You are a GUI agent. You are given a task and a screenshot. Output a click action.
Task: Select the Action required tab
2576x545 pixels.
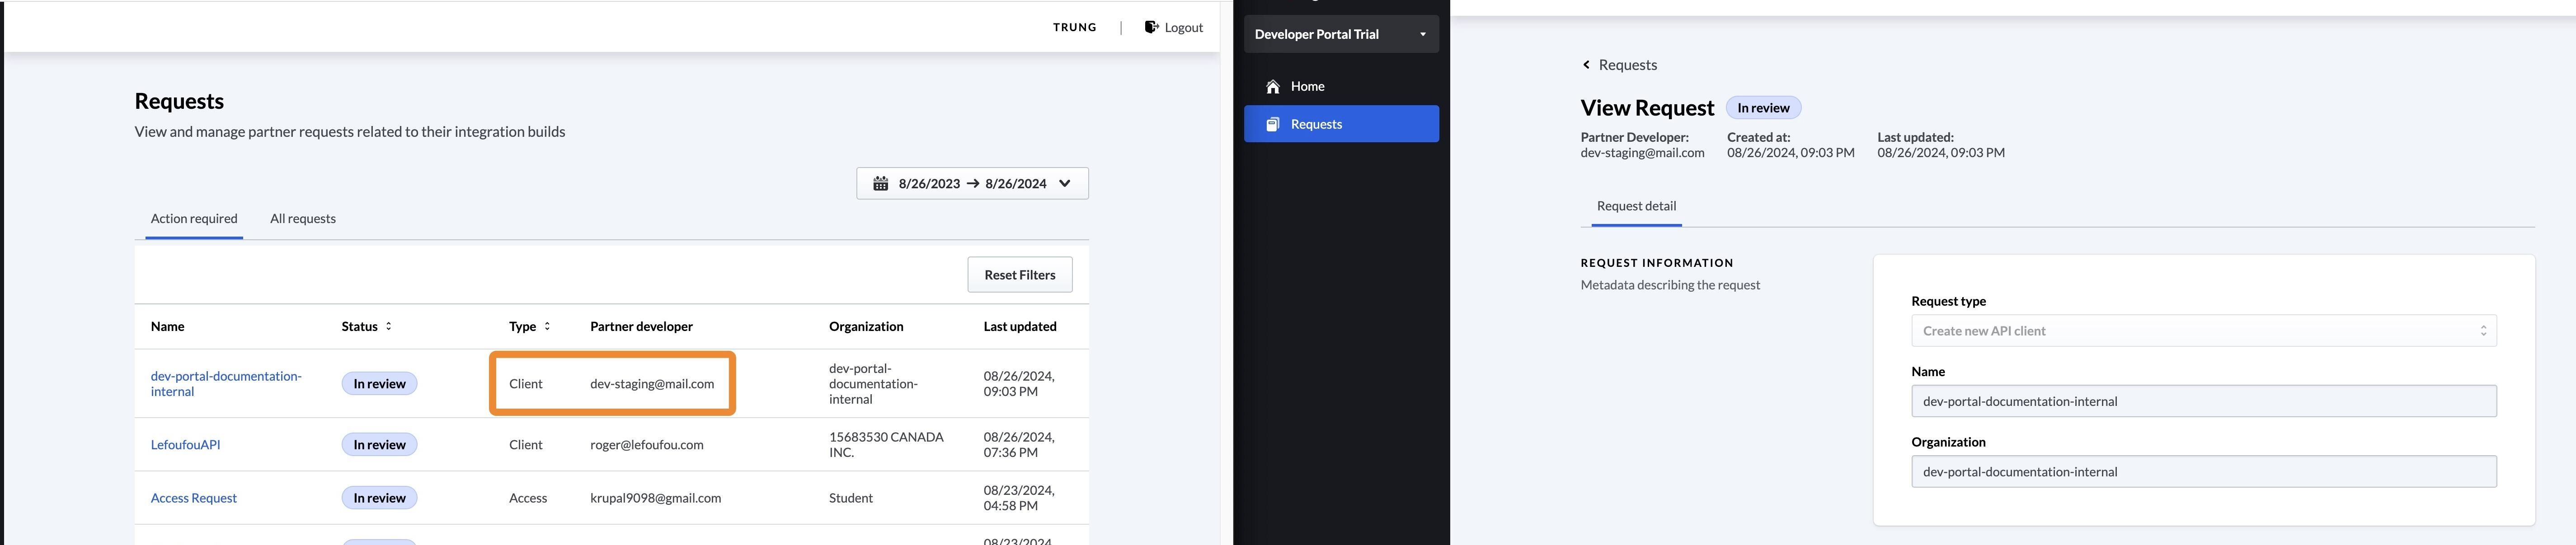click(194, 219)
